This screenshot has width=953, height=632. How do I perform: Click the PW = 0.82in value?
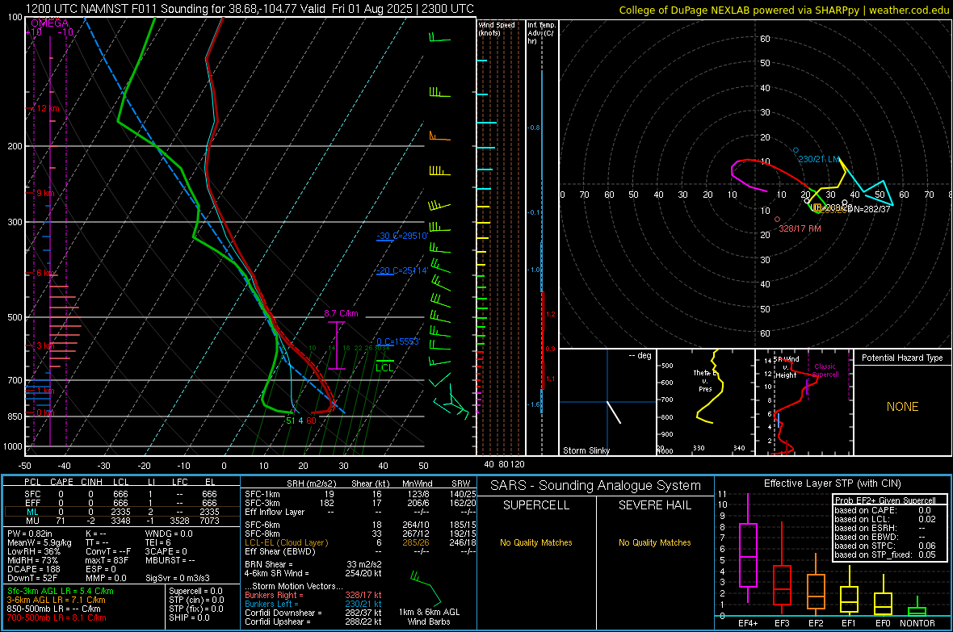tap(29, 534)
